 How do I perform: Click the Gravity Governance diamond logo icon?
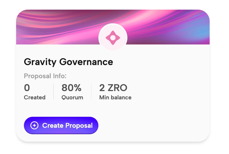click(x=113, y=38)
